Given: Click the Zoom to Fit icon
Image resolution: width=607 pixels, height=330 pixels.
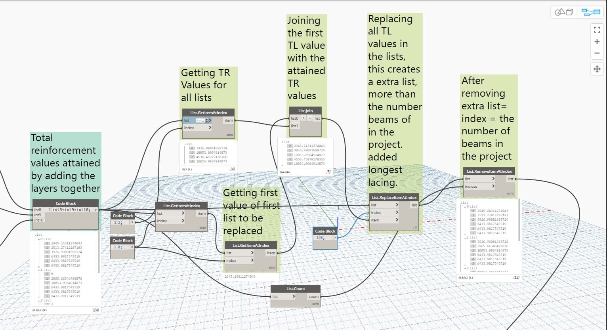Looking at the screenshot, I should tap(597, 30).
